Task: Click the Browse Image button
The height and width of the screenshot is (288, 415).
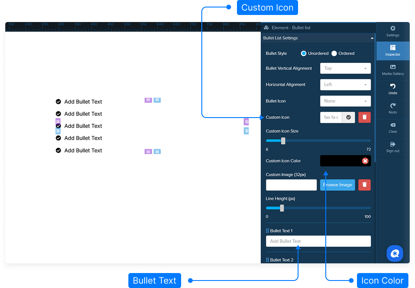Action: pos(337,185)
